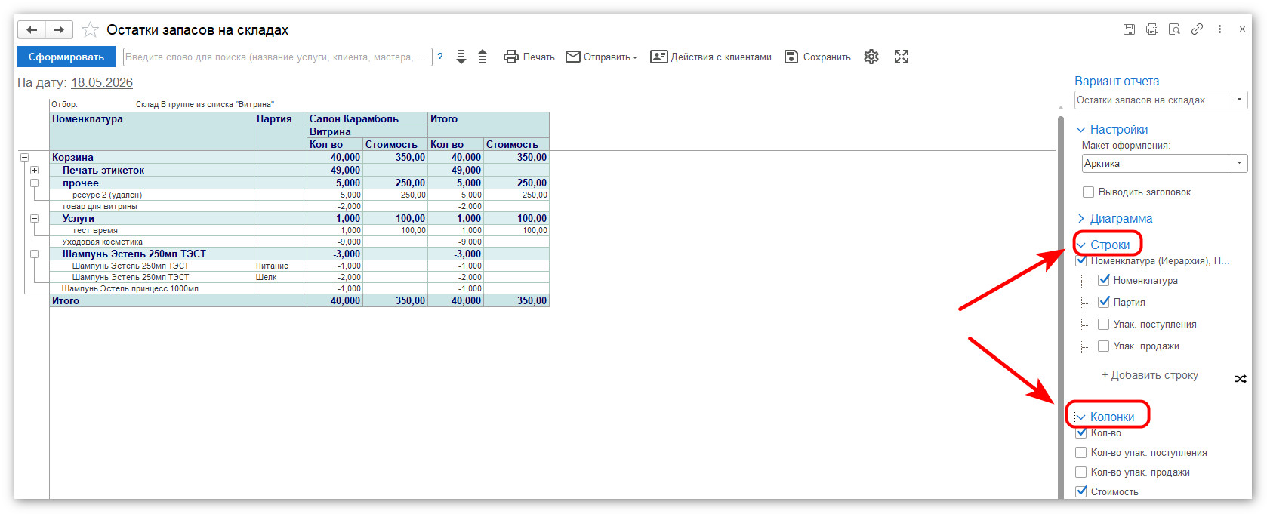Go back with the left arrow button

click(x=32, y=30)
